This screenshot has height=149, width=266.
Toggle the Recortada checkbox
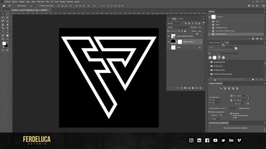pyautogui.click(x=231, y=113)
